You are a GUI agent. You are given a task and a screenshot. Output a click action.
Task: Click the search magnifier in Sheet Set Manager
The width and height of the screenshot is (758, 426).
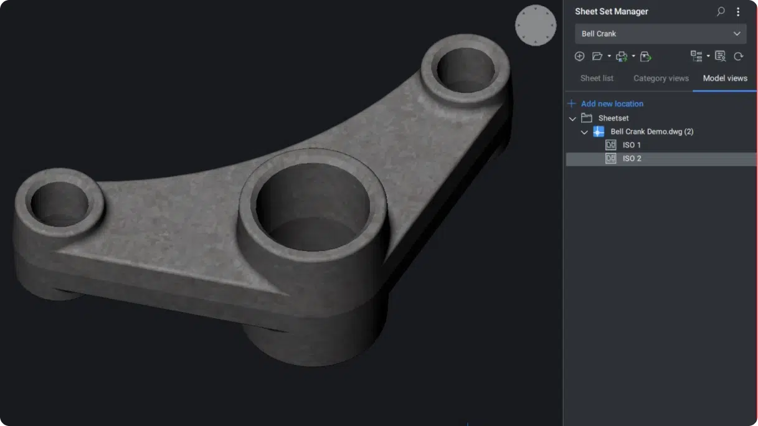pyautogui.click(x=721, y=11)
